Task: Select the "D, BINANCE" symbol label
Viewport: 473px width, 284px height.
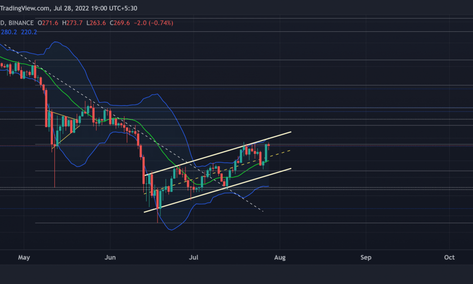Action: 17,23
